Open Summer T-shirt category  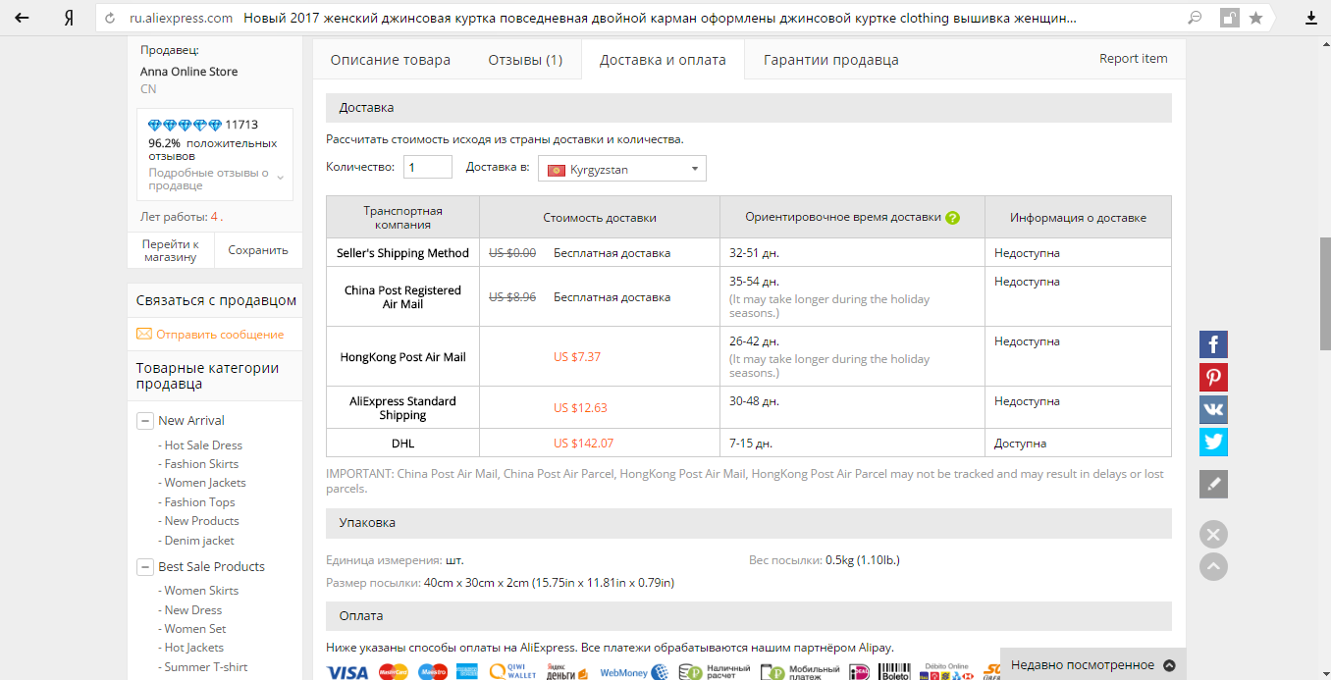[x=206, y=667]
